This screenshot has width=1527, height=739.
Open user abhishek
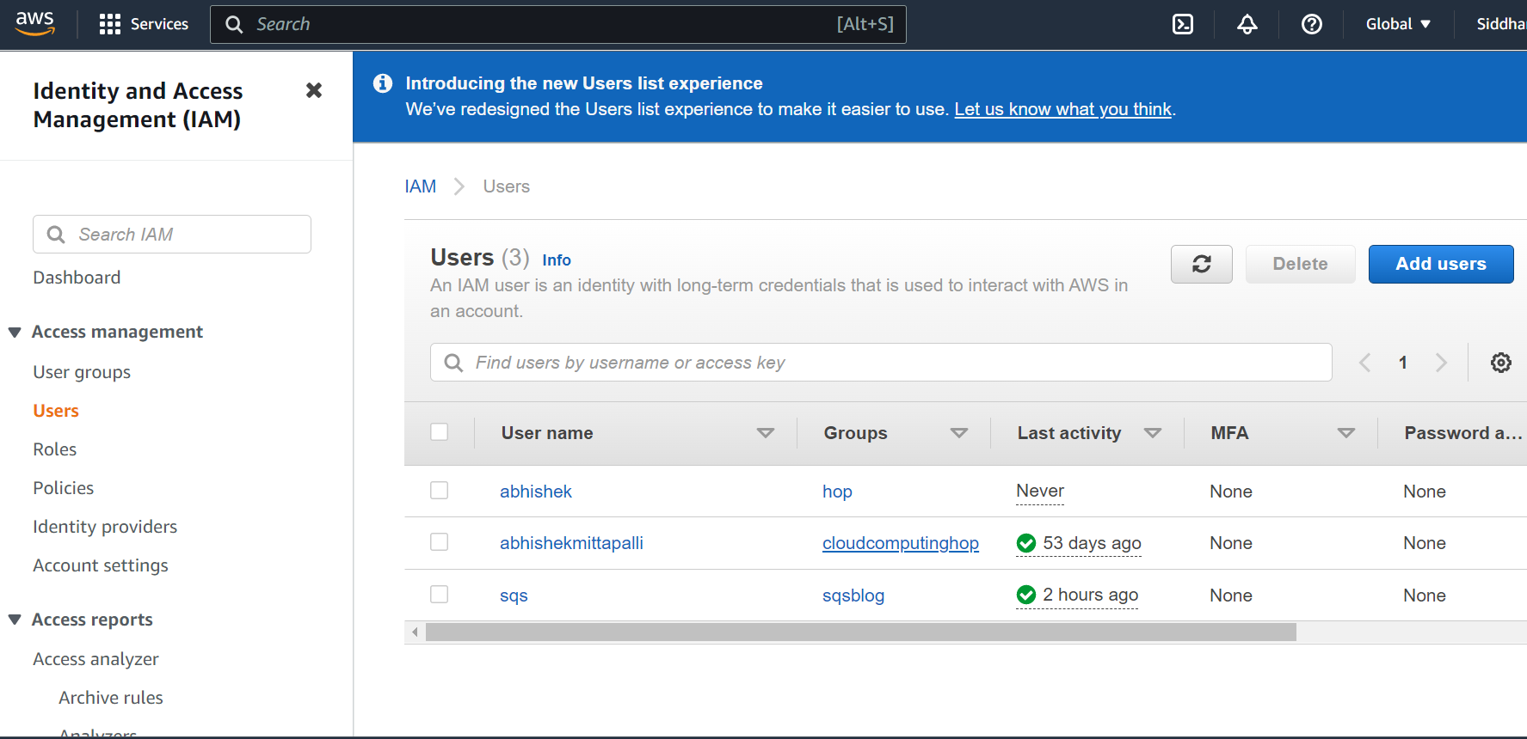(536, 492)
